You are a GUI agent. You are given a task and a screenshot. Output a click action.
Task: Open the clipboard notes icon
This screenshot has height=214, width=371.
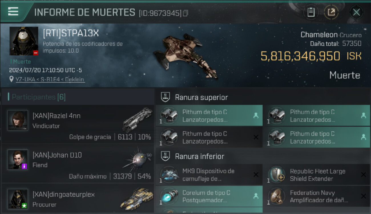pos(311,12)
